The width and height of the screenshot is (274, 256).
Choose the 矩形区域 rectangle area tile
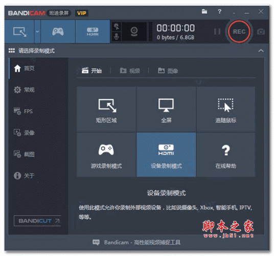pos(106,109)
